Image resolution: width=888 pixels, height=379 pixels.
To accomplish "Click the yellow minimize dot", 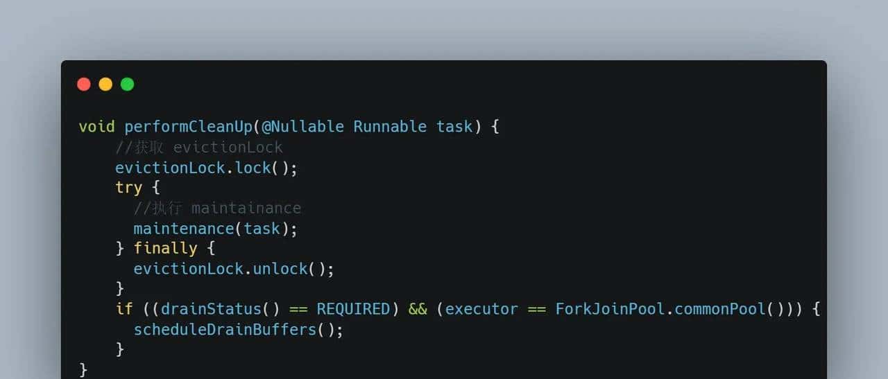I will point(105,85).
